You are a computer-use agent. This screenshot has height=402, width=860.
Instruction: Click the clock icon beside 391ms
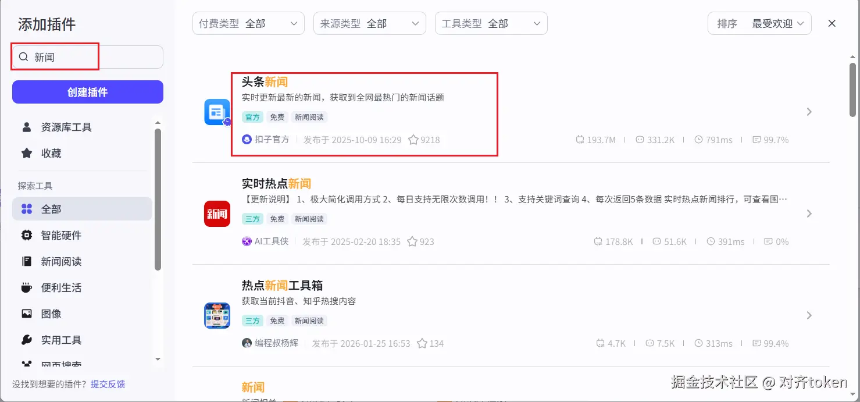(x=711, y=241)
